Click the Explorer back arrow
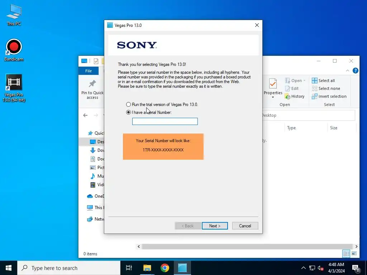Screen dimensions: 367x275 point(85,115)
